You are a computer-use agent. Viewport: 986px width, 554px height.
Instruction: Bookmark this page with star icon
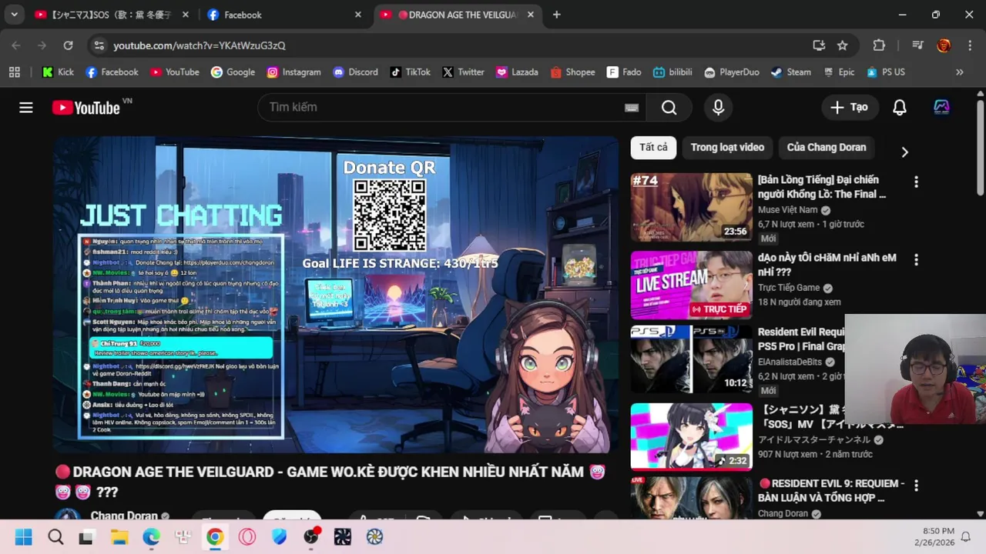coord(843,45)
